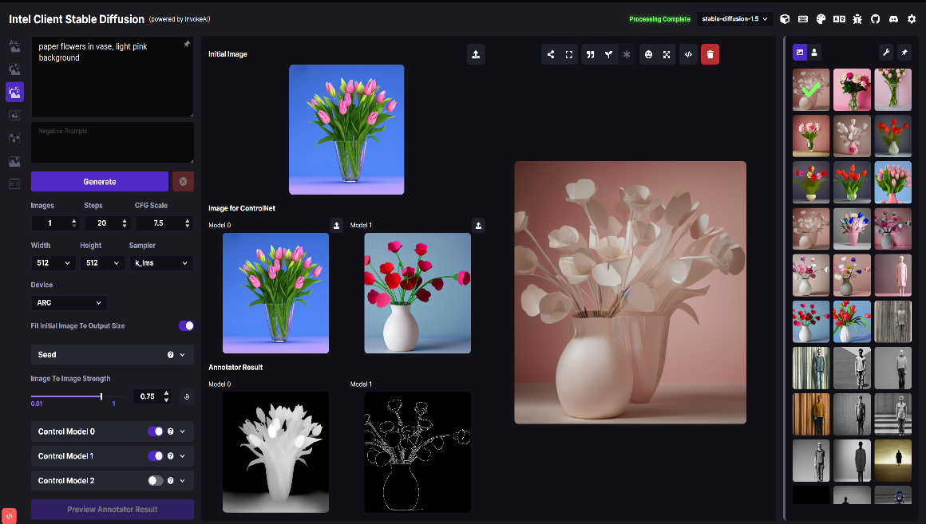The width and height of the screenshot is (926, 524).
Task: Click the prompt text box
Action: 113,77
